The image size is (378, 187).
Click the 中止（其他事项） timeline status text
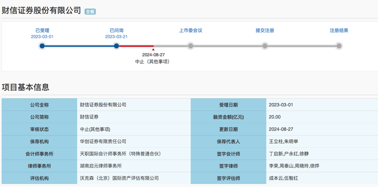152,62
